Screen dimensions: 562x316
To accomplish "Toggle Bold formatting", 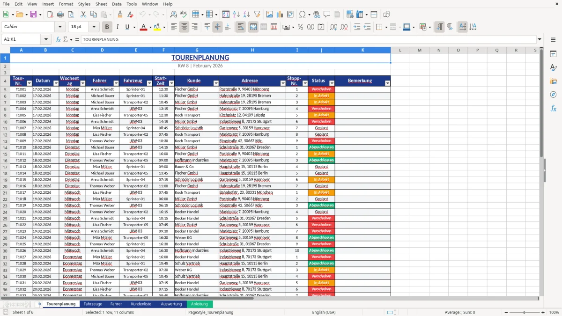I will click(x=107, y=27).
